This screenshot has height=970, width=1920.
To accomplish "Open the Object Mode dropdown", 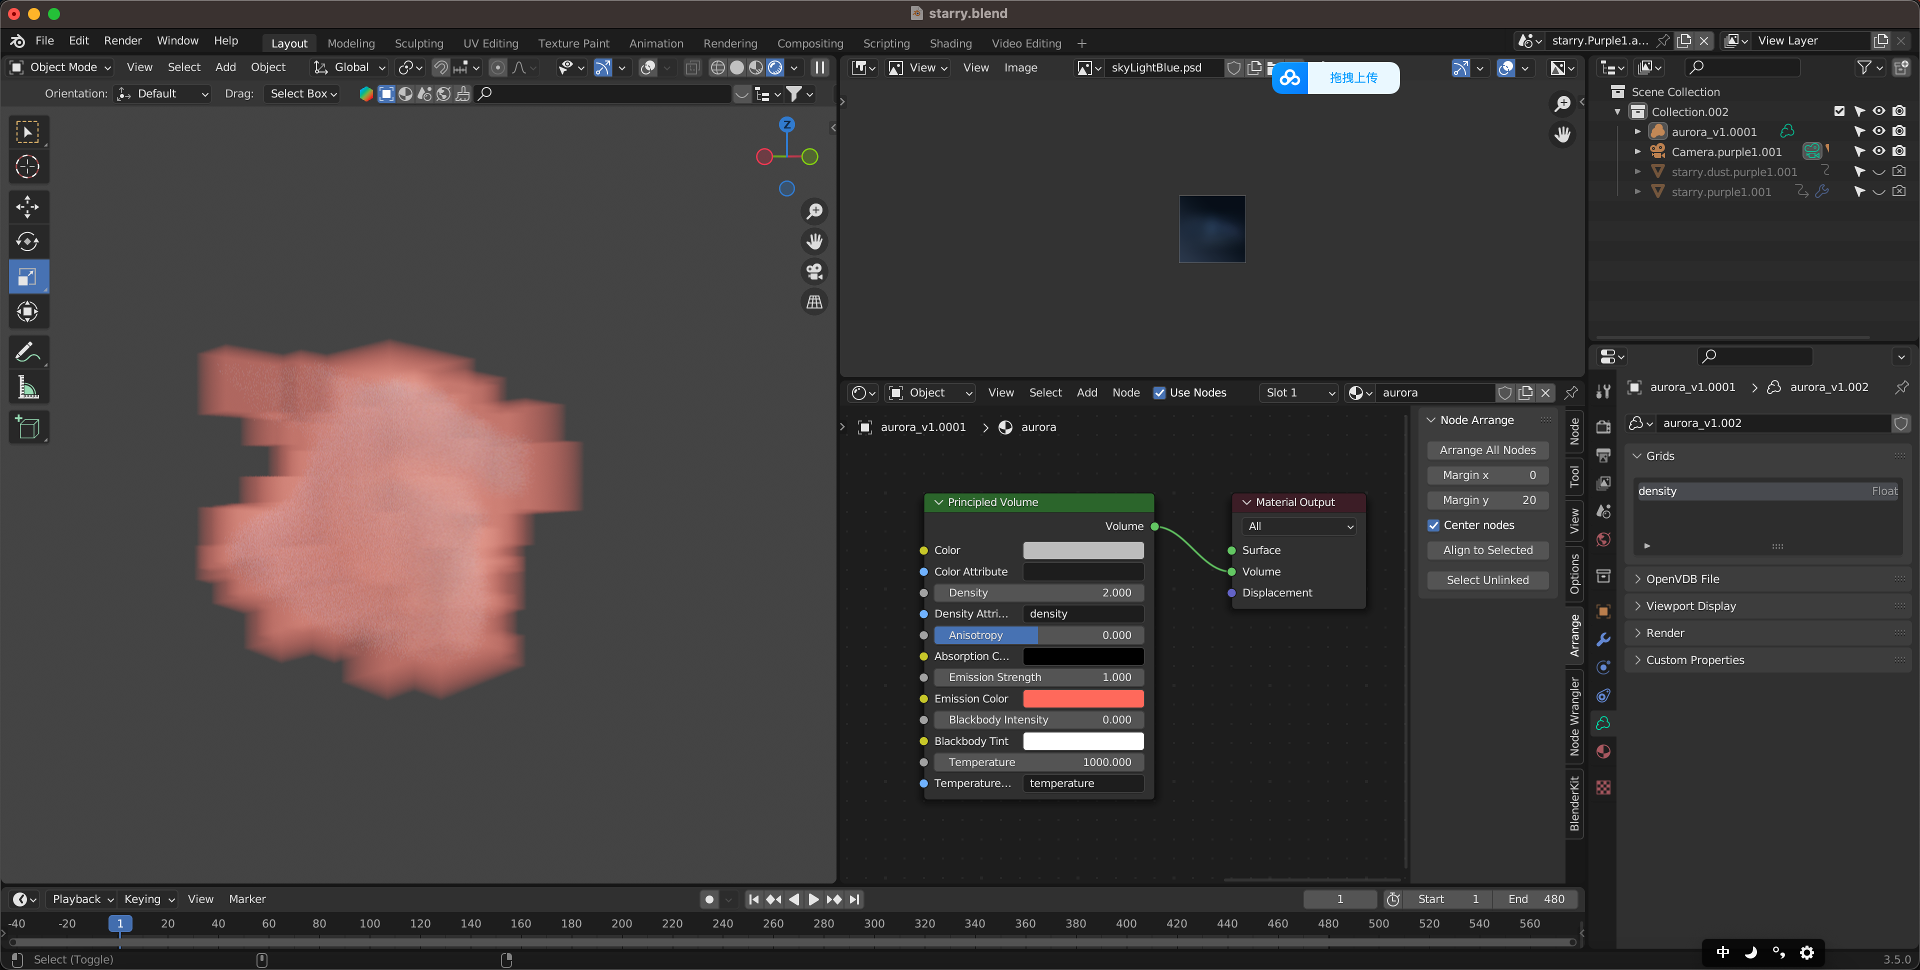I will click(x=59, y=67).
